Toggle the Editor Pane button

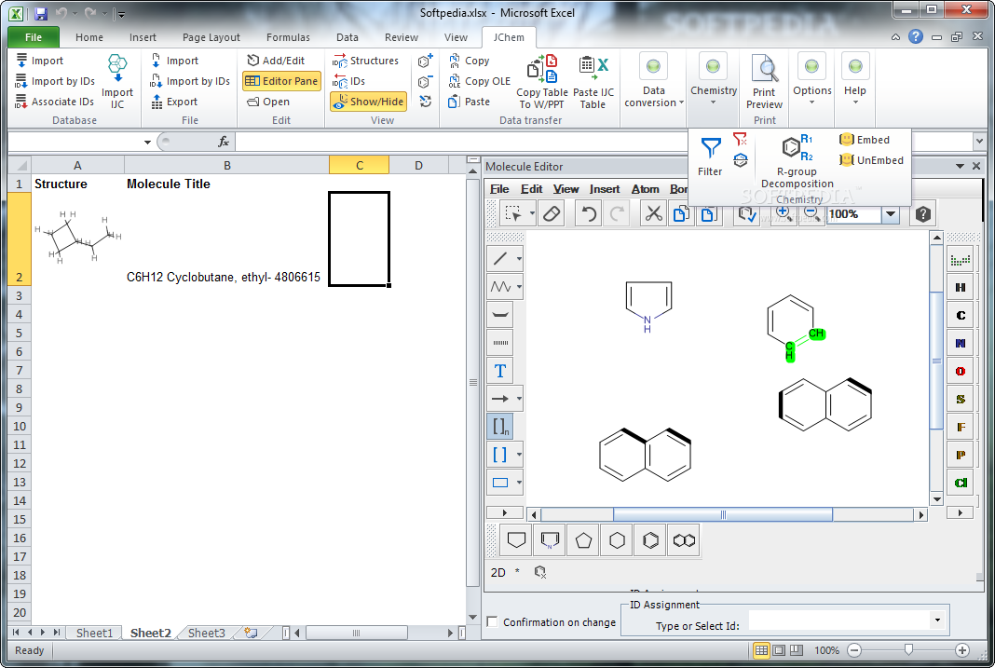coord(281,81)
